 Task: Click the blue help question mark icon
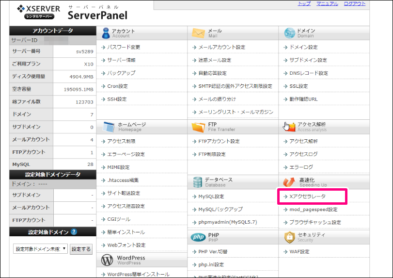74,231
